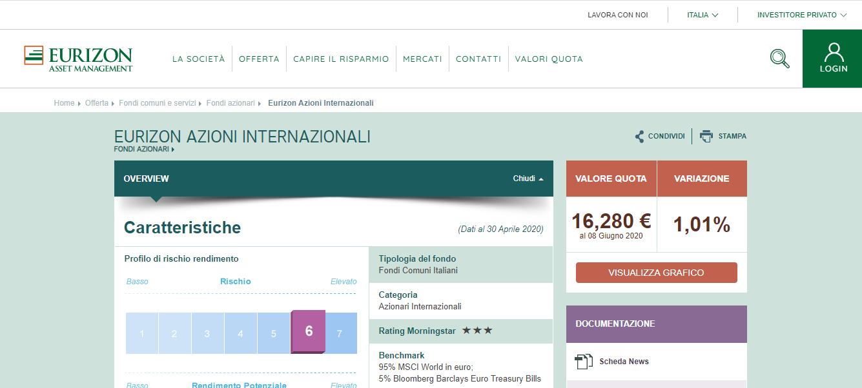Click the highlighted risk level 6 box
Viewport: 862px width, 388px height.
[309, 331]
